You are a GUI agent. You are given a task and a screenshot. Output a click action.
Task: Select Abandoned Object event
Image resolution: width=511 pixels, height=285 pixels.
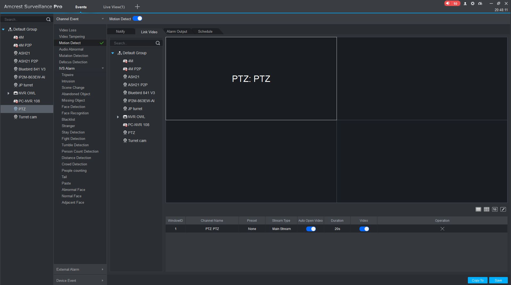pyautogui.click(x=76, y=94)
